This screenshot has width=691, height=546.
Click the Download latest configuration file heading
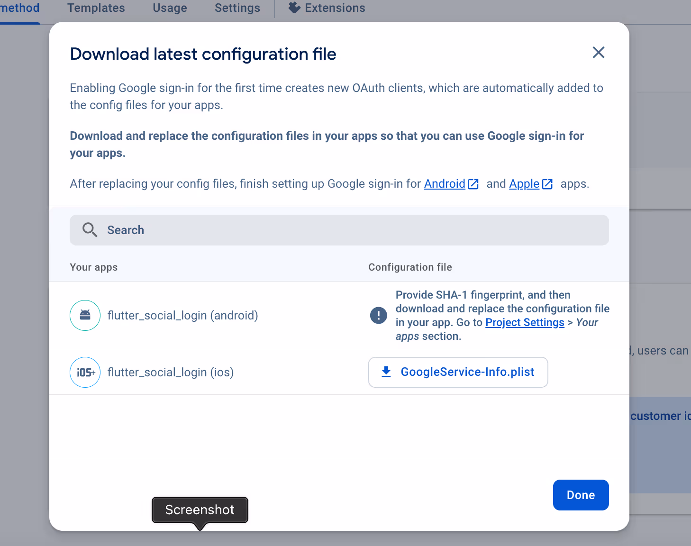tap(203, 54)
